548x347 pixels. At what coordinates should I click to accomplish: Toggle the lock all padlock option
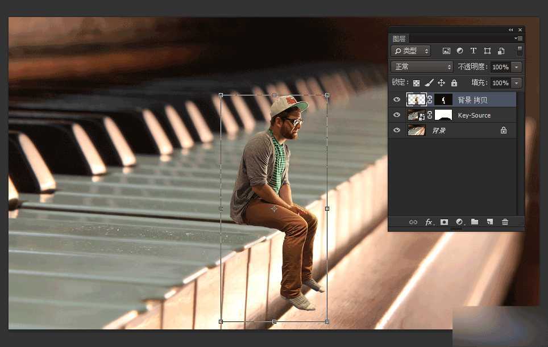pyautogui.click(x=454, y=83)
